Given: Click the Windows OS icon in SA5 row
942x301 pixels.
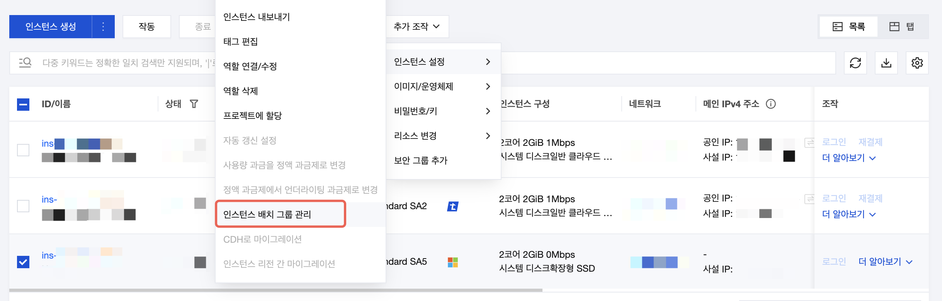Looking at the screenshot, I should tap(453, 262).
